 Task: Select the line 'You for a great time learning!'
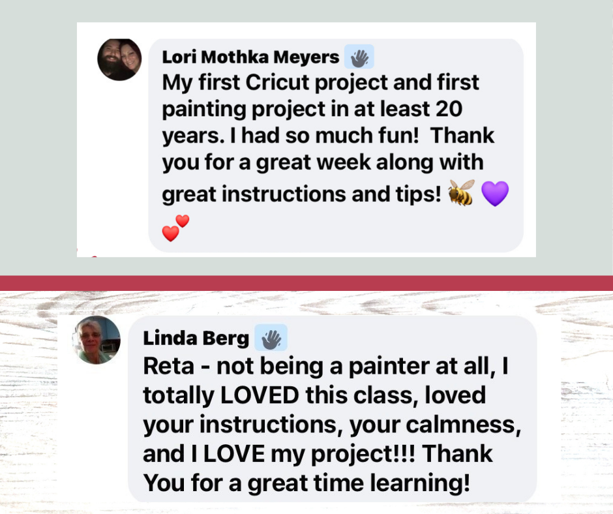click(x=306, y=483)
